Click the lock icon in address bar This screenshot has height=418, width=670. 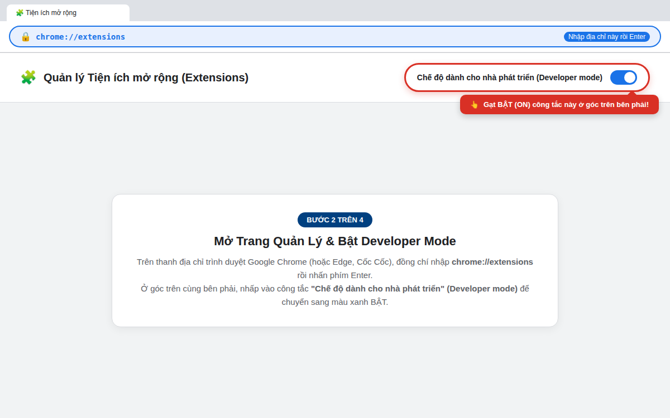tap(25, 37)
